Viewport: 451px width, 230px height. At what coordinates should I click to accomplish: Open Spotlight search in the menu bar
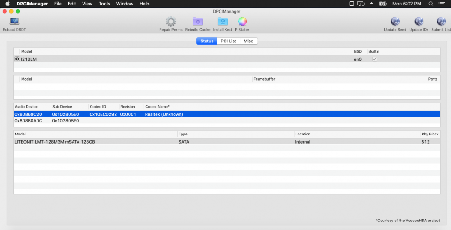tap(431, 4)
